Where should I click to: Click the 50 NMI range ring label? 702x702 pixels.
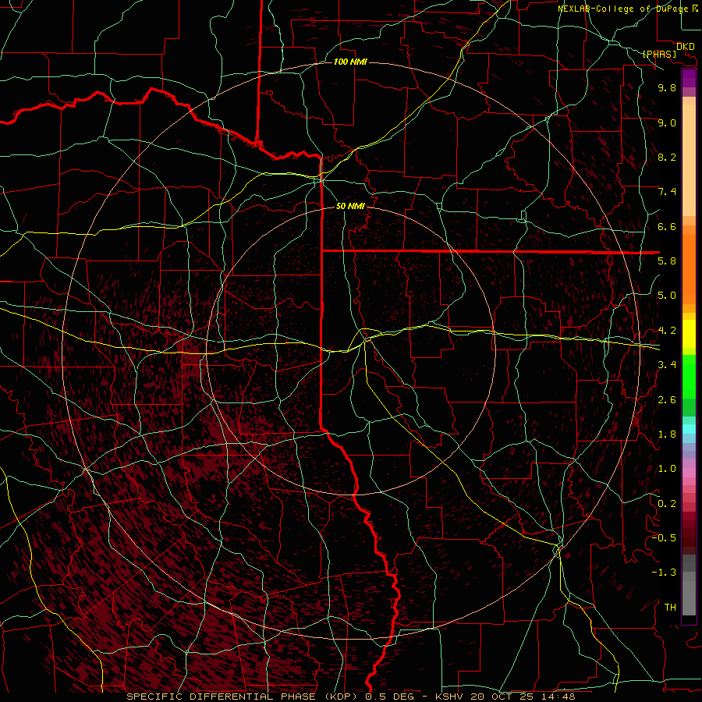tap(350, 206)
